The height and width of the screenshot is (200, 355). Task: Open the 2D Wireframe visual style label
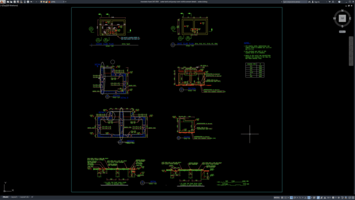(12, 6)
